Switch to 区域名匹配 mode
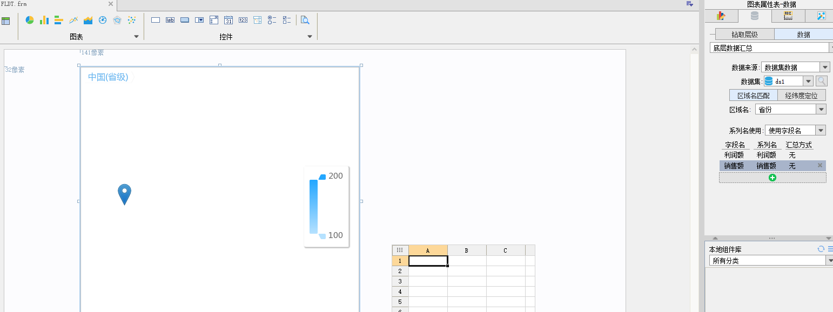 [x=754, y=96]
